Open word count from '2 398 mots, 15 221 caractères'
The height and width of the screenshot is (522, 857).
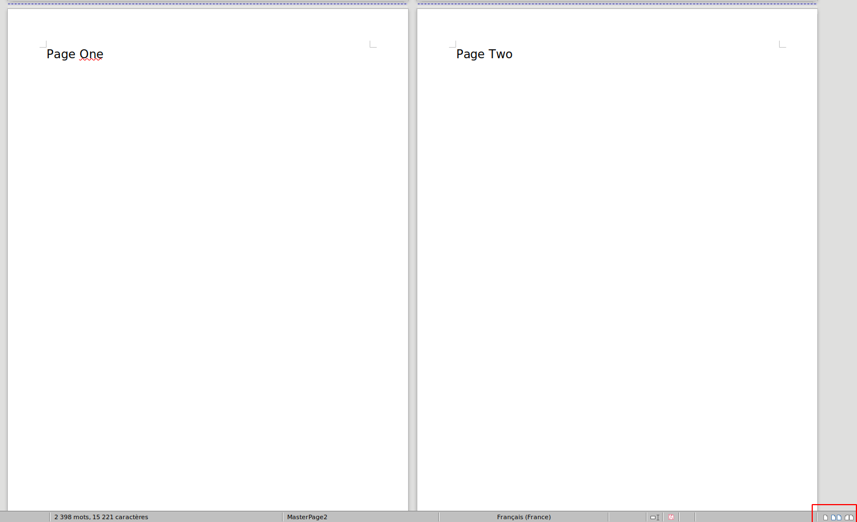[101, 517]
